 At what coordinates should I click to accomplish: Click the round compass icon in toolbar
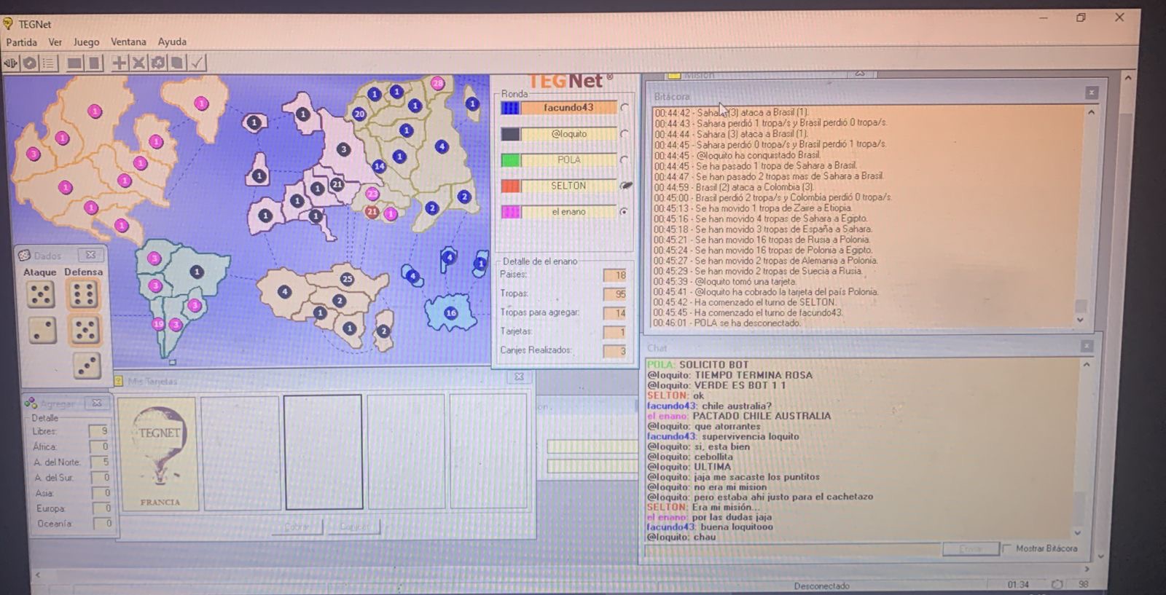[30, 63]
